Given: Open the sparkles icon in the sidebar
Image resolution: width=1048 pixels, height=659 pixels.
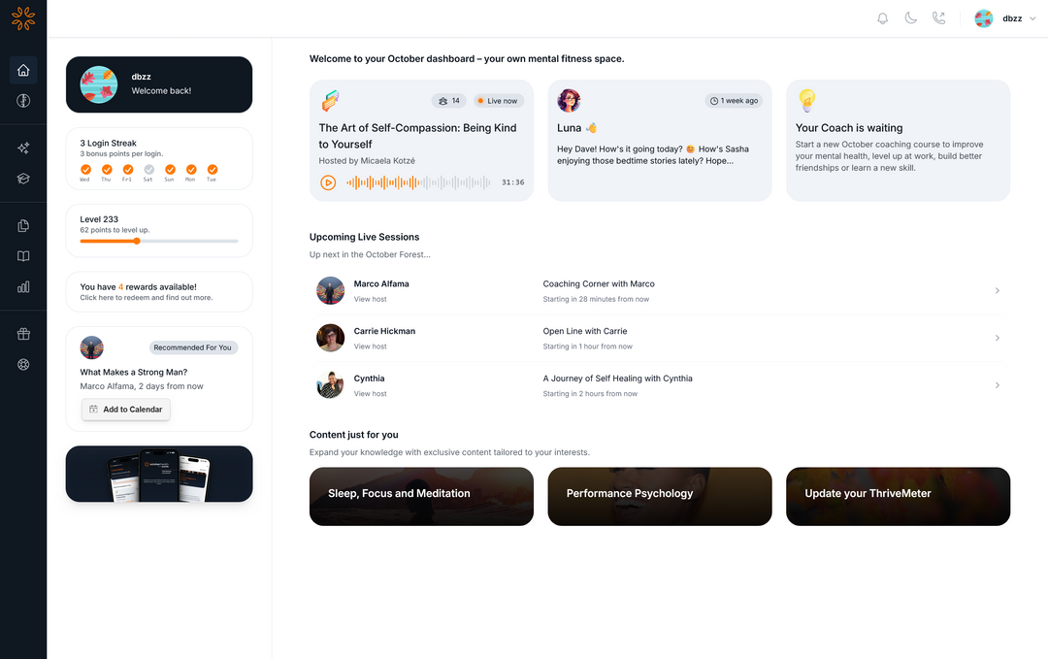Looking at the screenshot, I should coord(23,148).
